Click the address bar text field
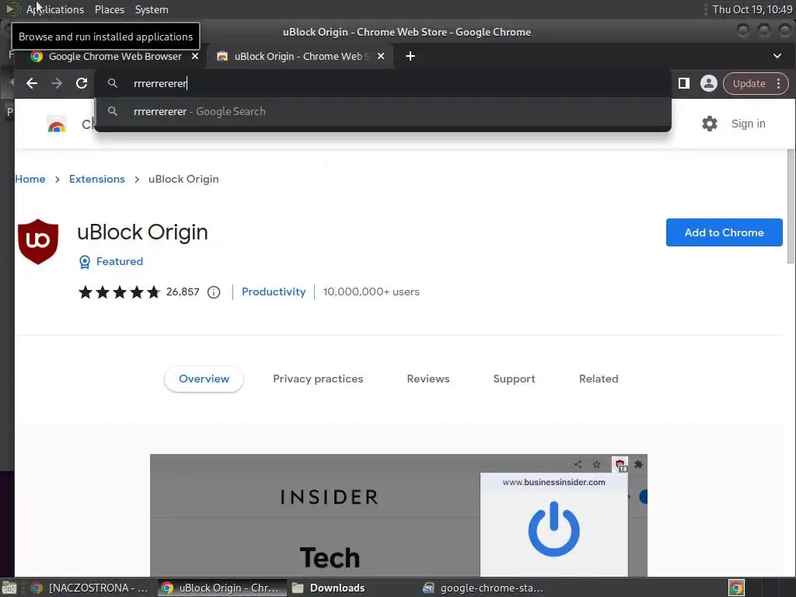 coord(382,83)
